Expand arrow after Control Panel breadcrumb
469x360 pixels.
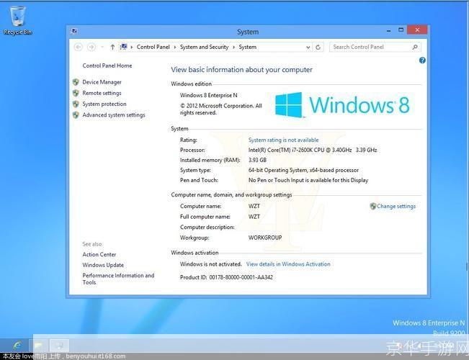click(x=175, y=48)
